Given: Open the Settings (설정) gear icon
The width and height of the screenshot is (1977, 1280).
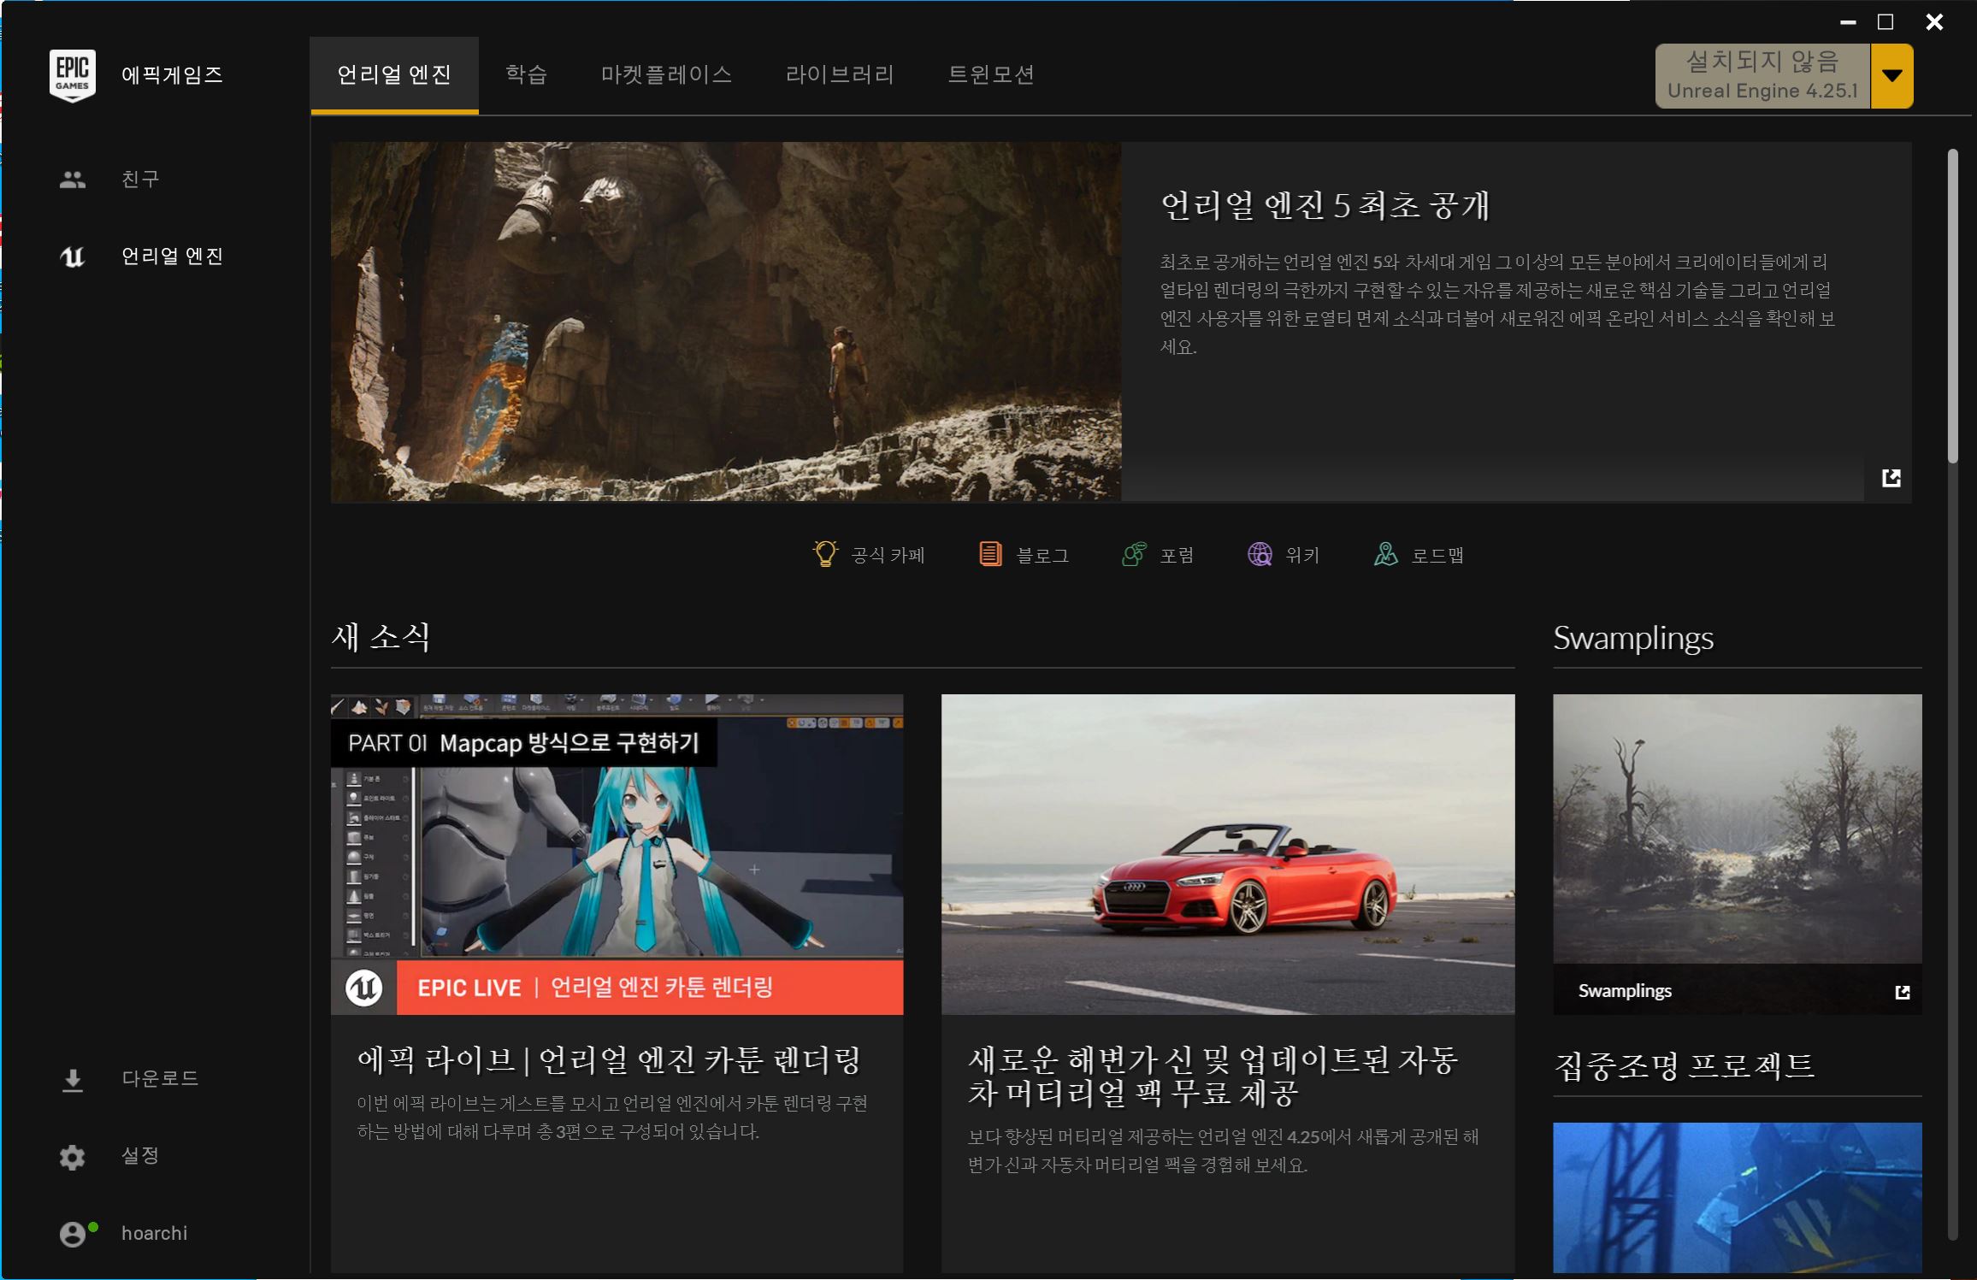Looking at the screenshot, I should [73, 1157].
